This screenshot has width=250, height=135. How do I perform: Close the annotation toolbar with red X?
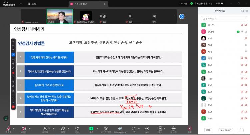pyautogui.click(x=13, y=107)
